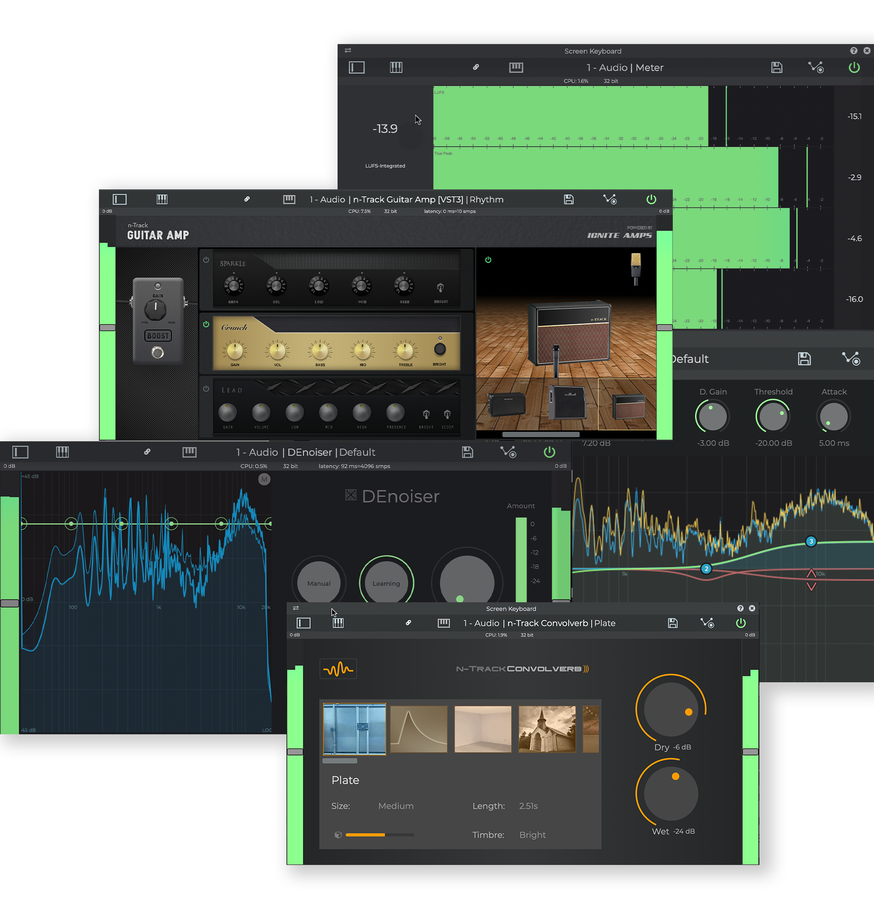The height and width of the screenshot is (909, 874).
Task: Open routing nodes icon in Guitar Amp window
Action: point(610,199)
